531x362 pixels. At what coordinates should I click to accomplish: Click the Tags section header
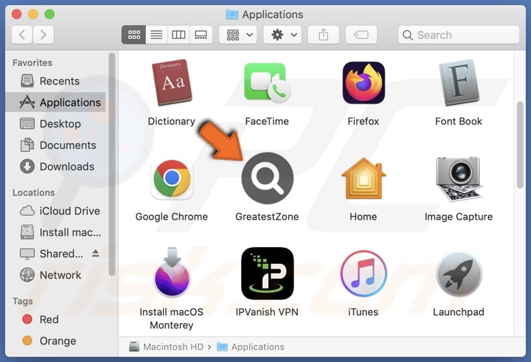(23, 301)
